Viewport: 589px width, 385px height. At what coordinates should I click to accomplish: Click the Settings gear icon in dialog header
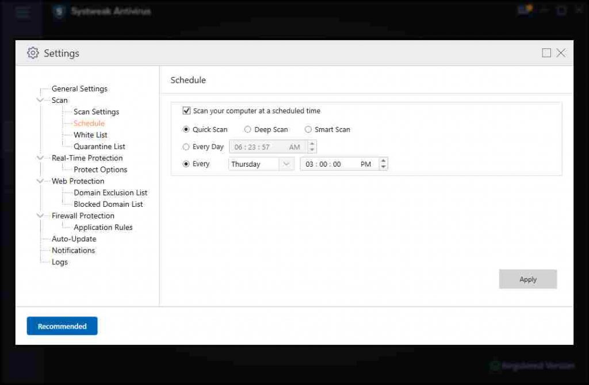click(33, 53)
